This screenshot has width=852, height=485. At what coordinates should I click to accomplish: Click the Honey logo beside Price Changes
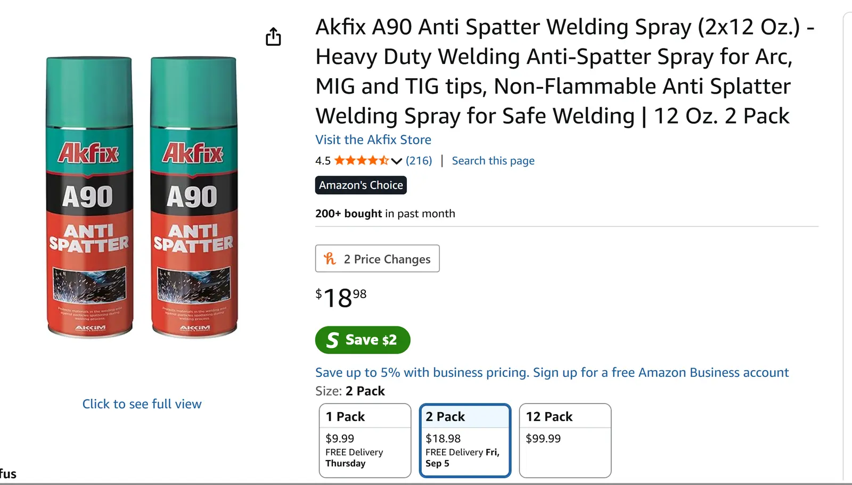[x=330, y=259]
